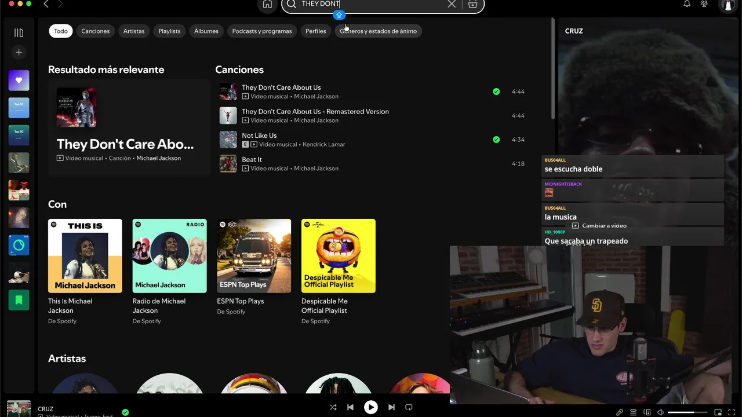Open now playing CRUZ cover art

[19, 408]
